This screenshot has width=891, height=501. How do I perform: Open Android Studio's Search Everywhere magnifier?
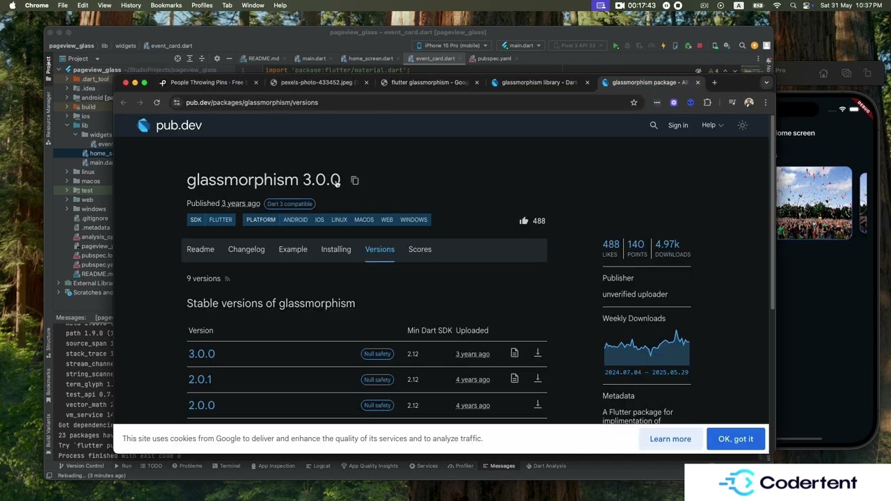click(742, 46)
